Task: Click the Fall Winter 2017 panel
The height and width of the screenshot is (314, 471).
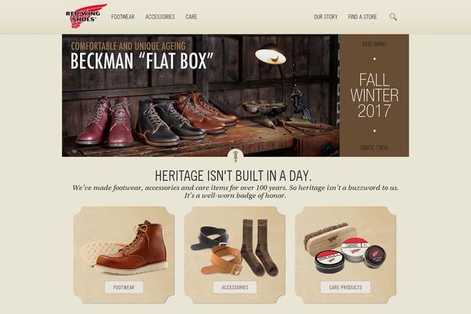Action: (374, 96)
